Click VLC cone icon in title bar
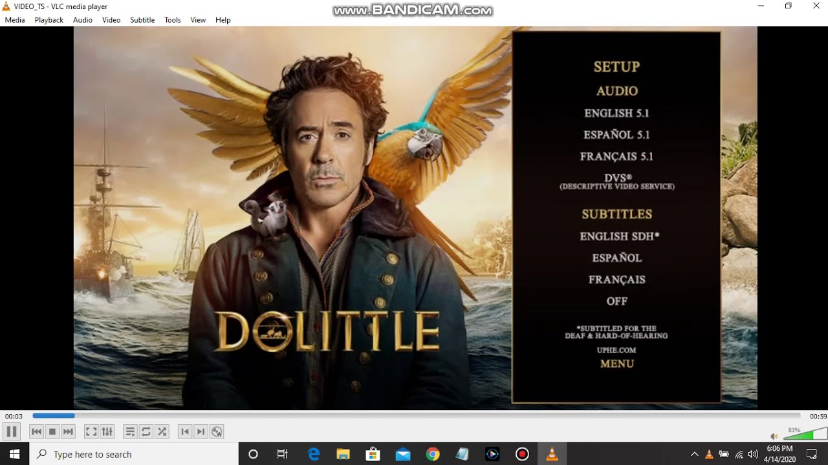Screen dimensions: 828x465 click(6, 6)
